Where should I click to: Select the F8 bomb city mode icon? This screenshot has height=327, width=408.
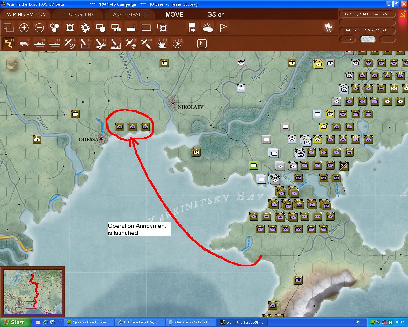click(116, 43)
